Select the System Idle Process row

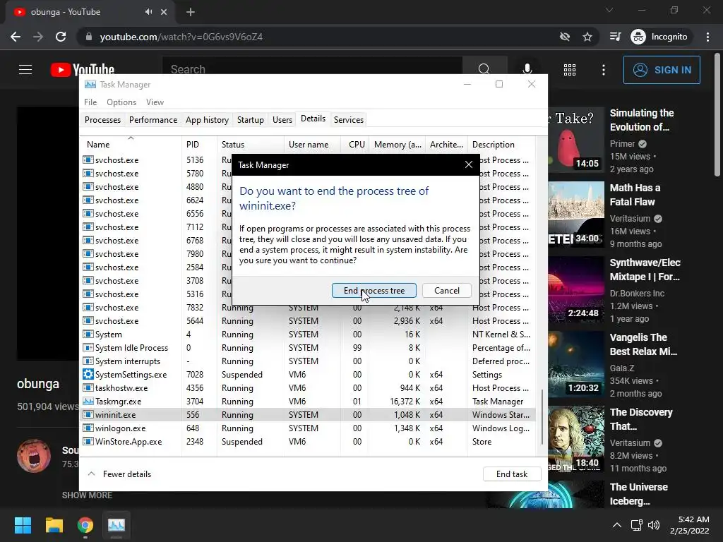(308, 347)
